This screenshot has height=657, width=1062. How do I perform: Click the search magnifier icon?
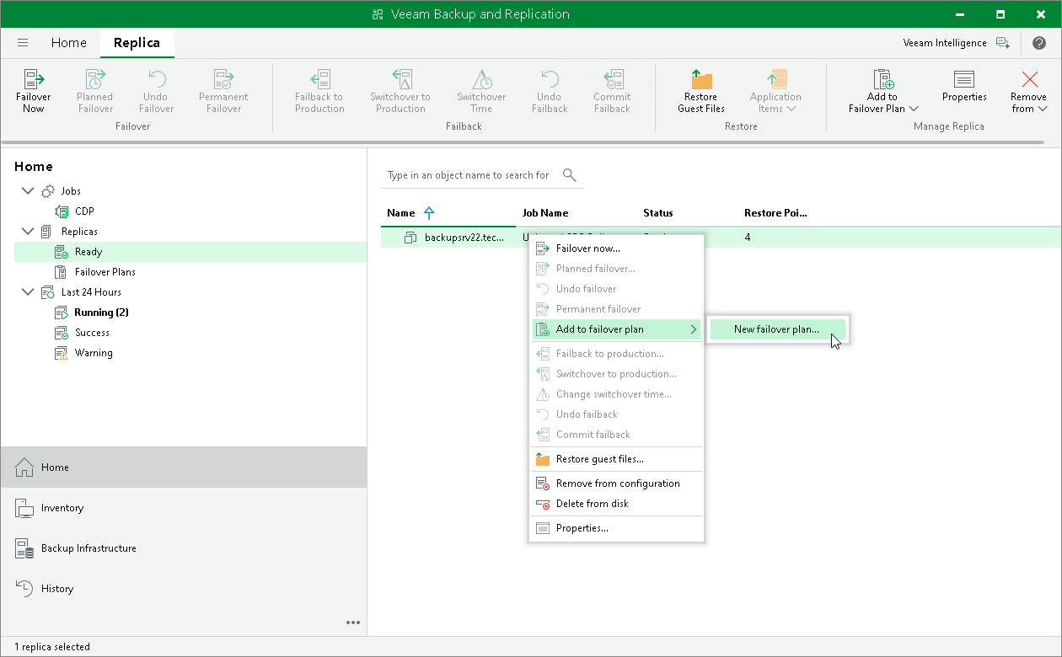point(569,175)
